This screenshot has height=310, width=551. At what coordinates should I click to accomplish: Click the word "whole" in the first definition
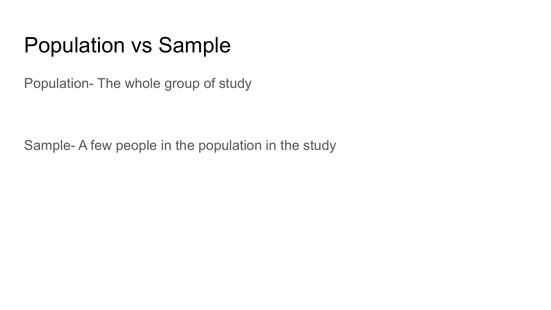tap(143, 84)
